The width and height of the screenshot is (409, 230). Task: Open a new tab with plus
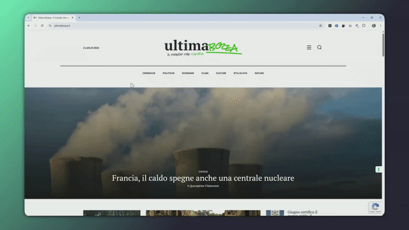(79, 17)
